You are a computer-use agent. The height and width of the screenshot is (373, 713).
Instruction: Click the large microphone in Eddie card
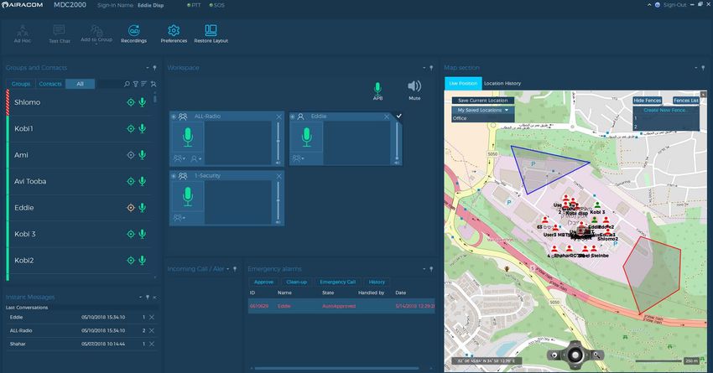[307, 137]
